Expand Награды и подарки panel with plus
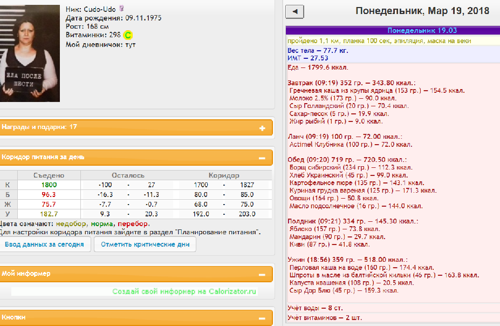This screenshot has width=500, height=326. pos(262,128)
